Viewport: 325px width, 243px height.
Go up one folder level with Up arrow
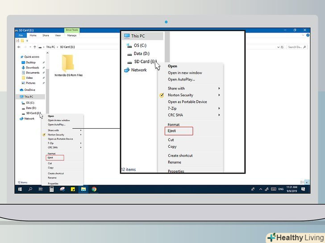click(x=35, y=47)
